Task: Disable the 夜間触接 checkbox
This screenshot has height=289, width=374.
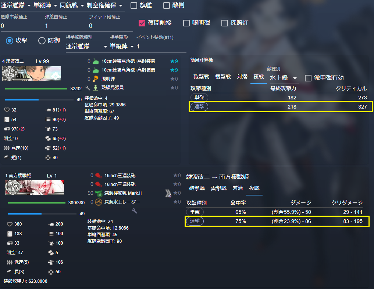Action: [142, 23]
